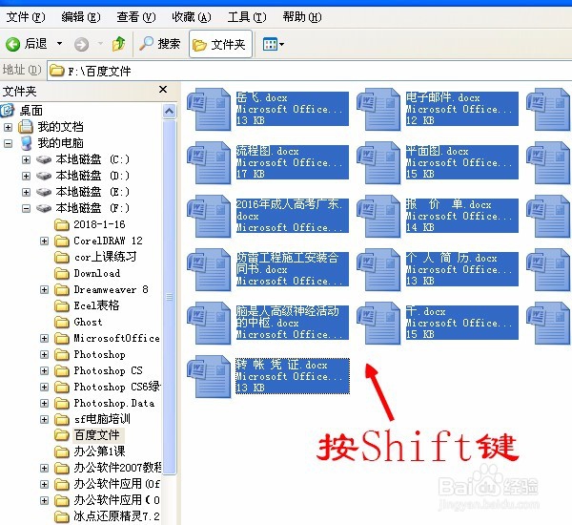Select the sf电脑培训 folder

click(x=102, y=419)
